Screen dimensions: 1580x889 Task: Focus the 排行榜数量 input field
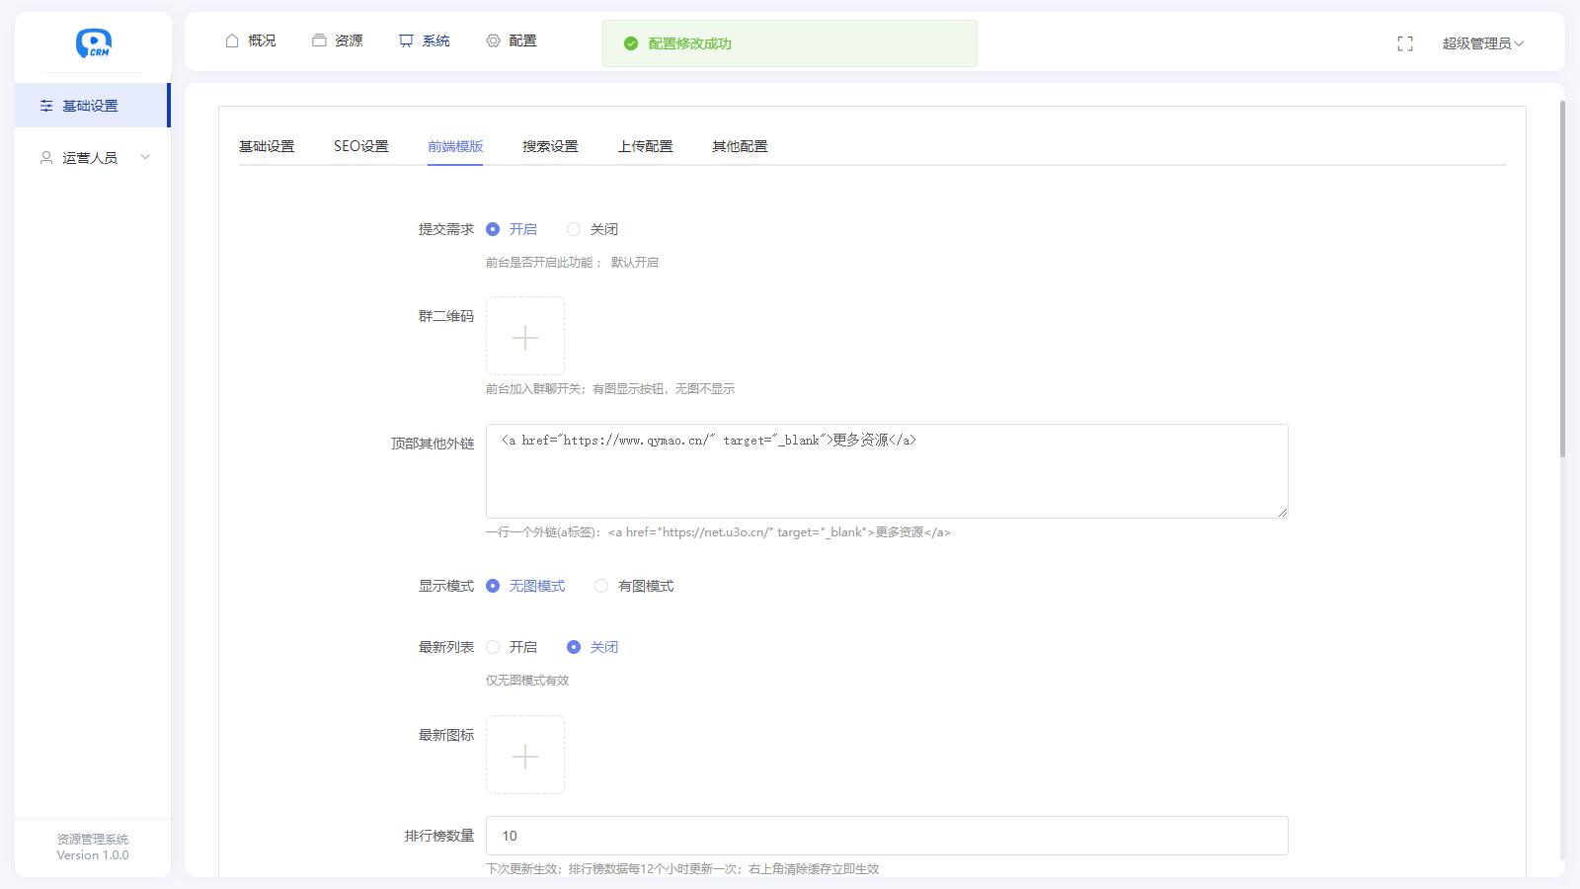[886, 836]
